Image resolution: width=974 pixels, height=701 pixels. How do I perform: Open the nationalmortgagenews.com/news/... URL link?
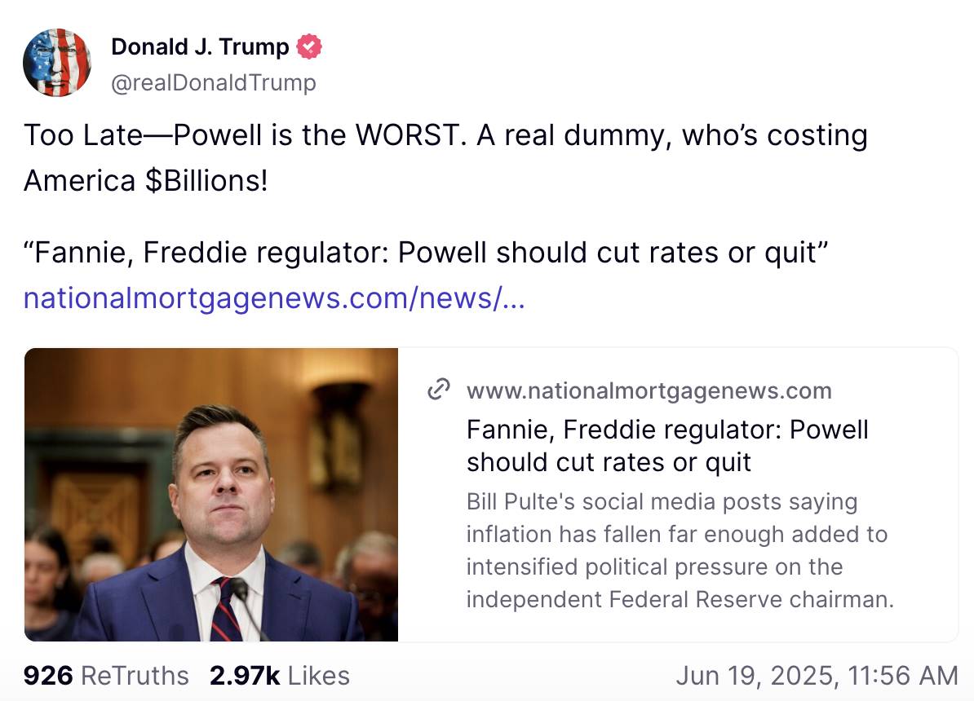pyautogui.click(x=274, y=298)
